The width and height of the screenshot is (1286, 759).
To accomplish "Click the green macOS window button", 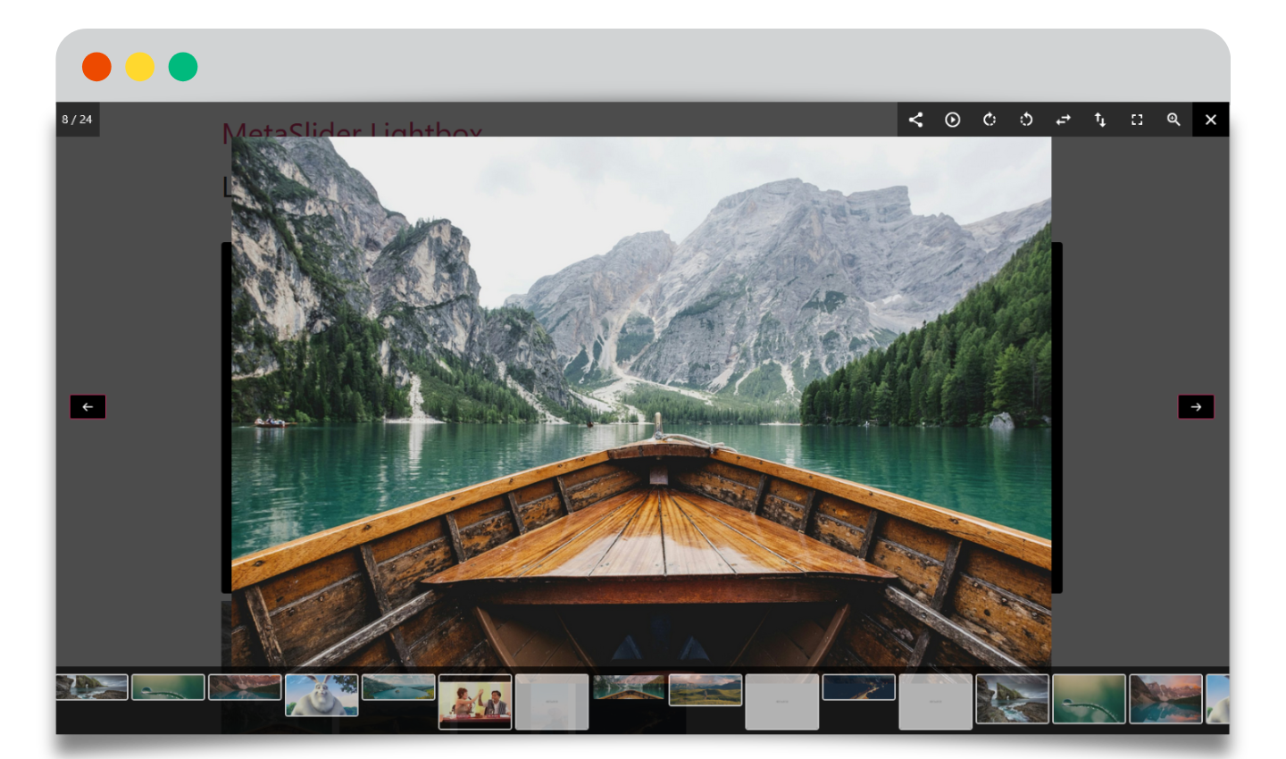I will point(183,67).
